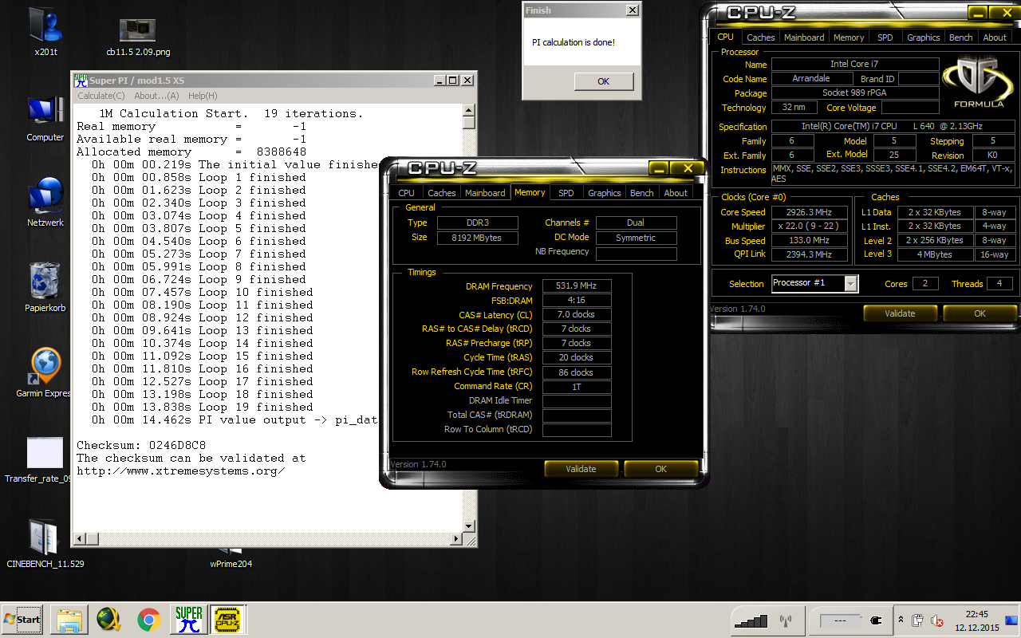Open Bench tab in right CPU-Z window
1021x638 pixels.
pos(960,37)
